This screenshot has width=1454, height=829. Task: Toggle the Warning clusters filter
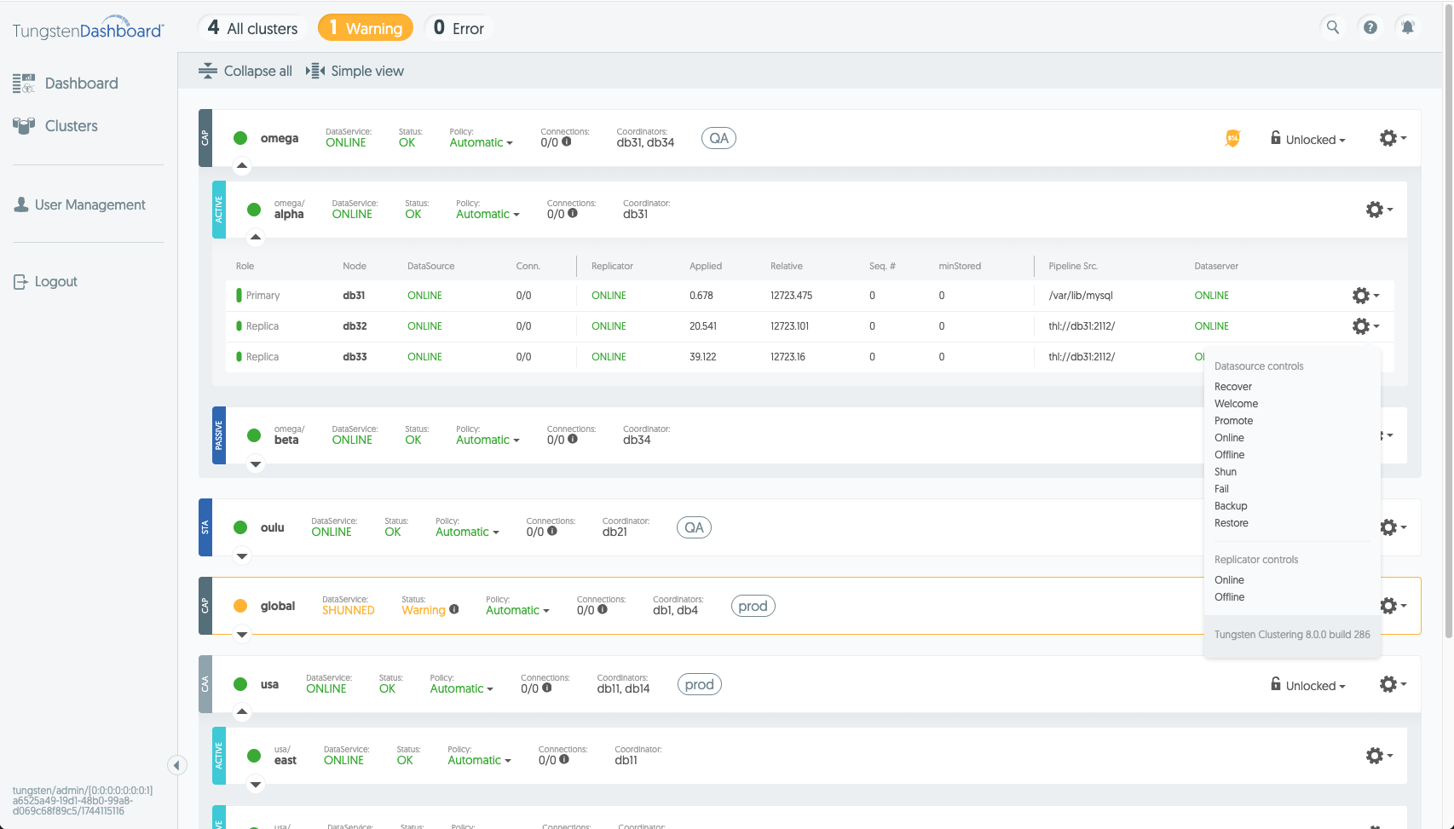[366, 28]
